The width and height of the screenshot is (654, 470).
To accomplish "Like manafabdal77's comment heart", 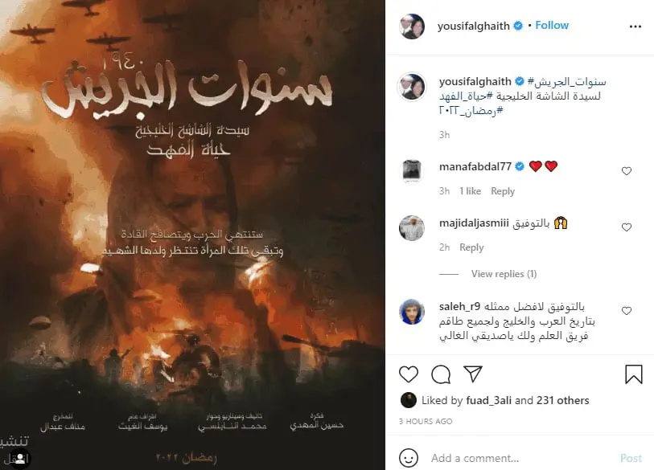I will tap(627, 171).
